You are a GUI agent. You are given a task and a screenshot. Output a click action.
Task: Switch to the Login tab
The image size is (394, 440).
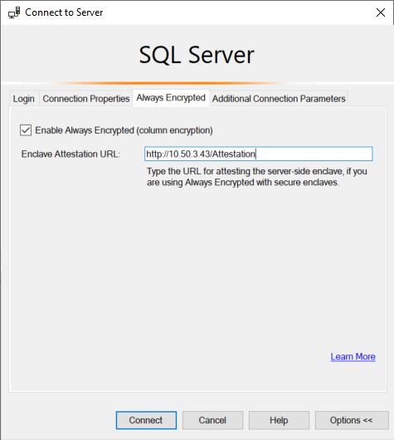point(24,99)
